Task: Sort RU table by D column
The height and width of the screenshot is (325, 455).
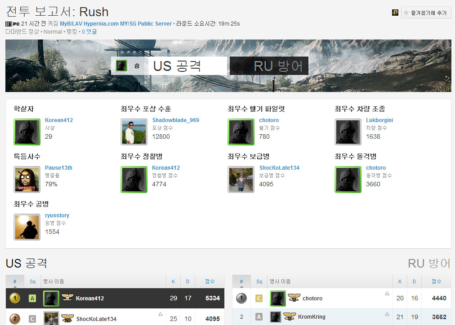Action: pos(415,281)
